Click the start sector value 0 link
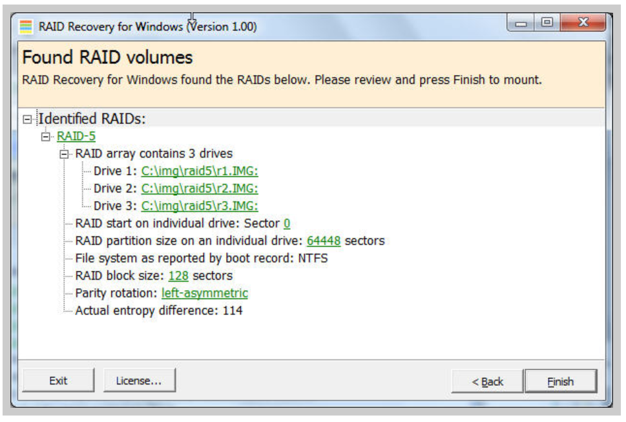626x422 pixels. tap(287, 223)
